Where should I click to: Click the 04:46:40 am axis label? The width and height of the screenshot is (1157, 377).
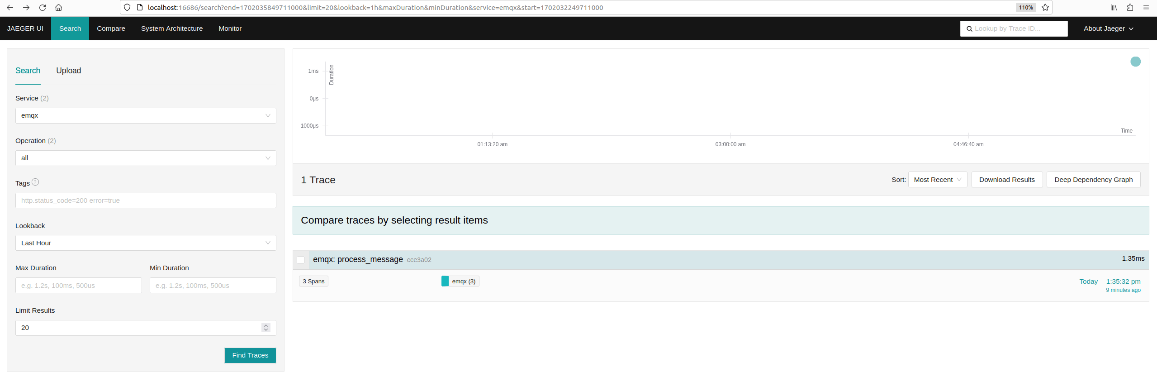[968, 144]
